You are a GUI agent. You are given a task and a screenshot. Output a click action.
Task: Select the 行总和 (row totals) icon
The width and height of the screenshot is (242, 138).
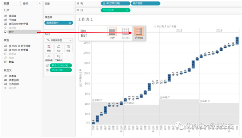click(x=139, y=33)
